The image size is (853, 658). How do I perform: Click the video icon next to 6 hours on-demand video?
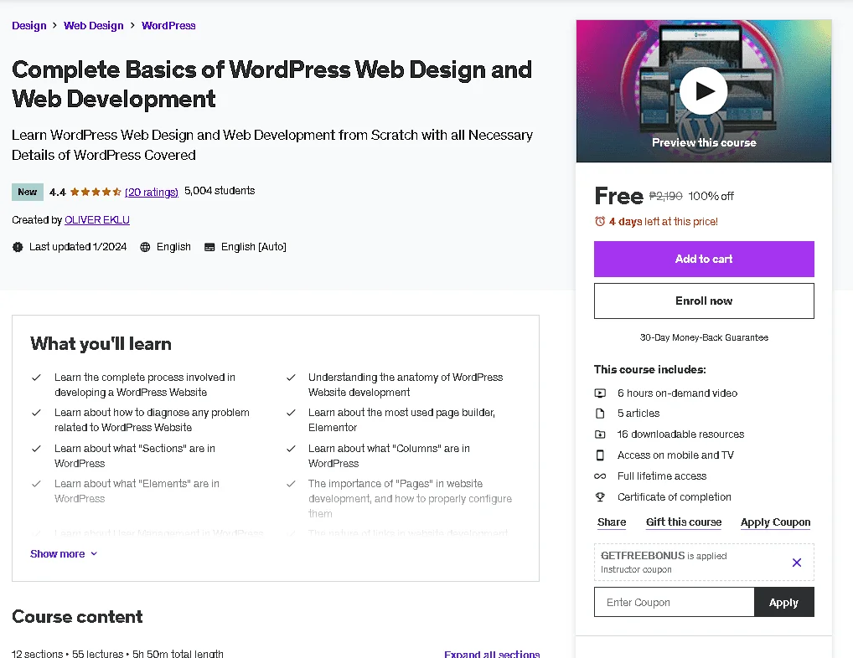pyautogui.click(x=600, y=393)
